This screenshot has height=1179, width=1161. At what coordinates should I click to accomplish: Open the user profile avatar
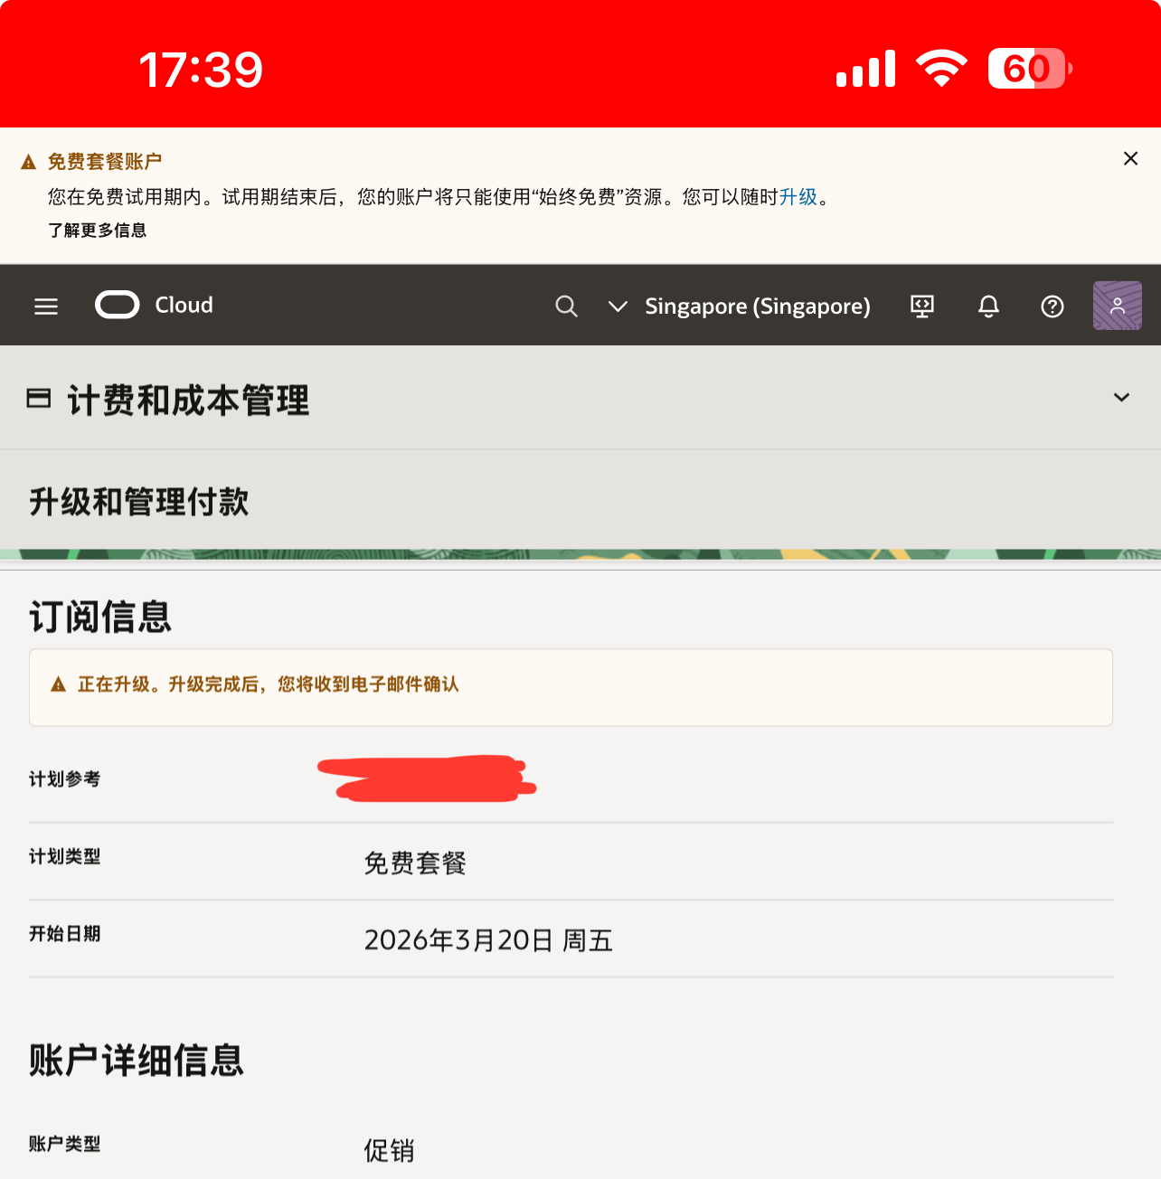(x=1117, y=306)
